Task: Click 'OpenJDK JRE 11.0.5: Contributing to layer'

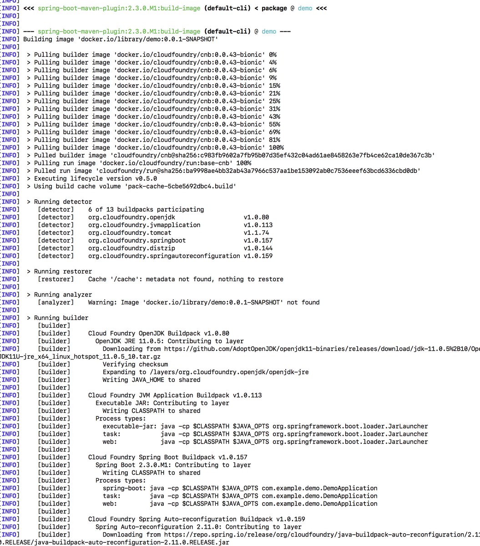Action: (x=169, y=341)
